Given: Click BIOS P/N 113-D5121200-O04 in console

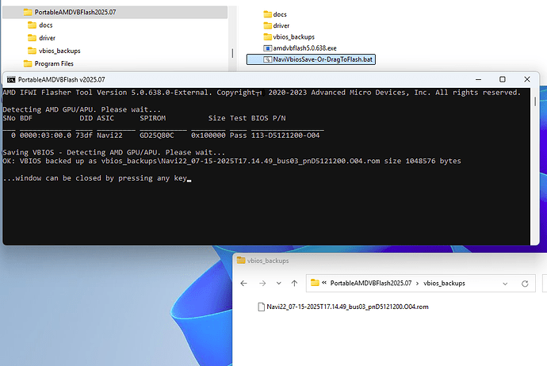Looking at the screenshot, I should 285,135.
